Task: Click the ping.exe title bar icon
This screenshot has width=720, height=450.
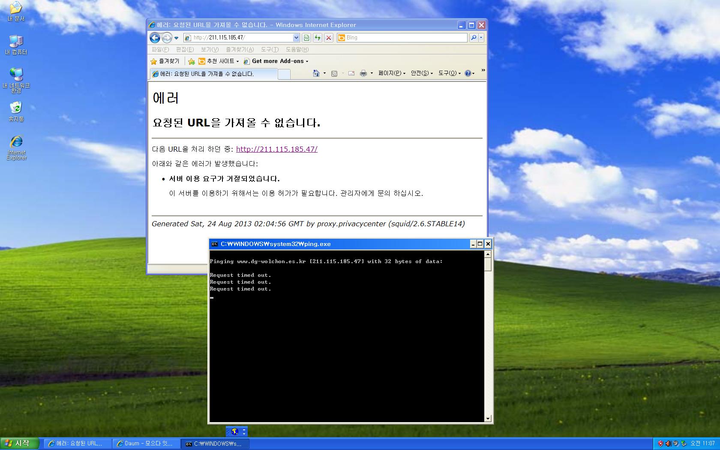Action: coord(215,244)
